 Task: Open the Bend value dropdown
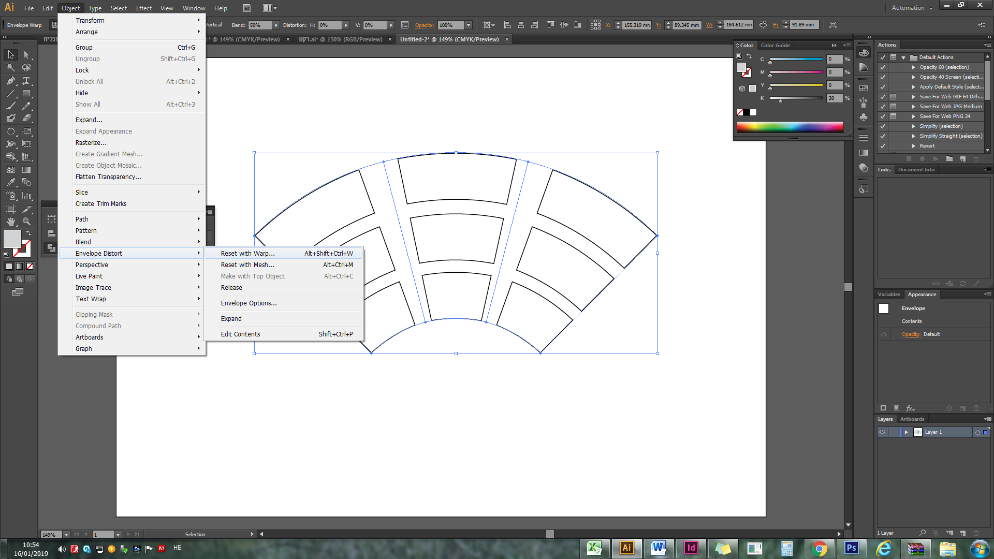(276, 25)
